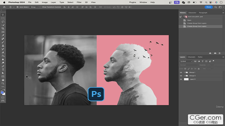The height and width of the screenshot is (126, 225).
Task: Open the Auto-Select Group dropdown
Action: [x=34, y=7]
